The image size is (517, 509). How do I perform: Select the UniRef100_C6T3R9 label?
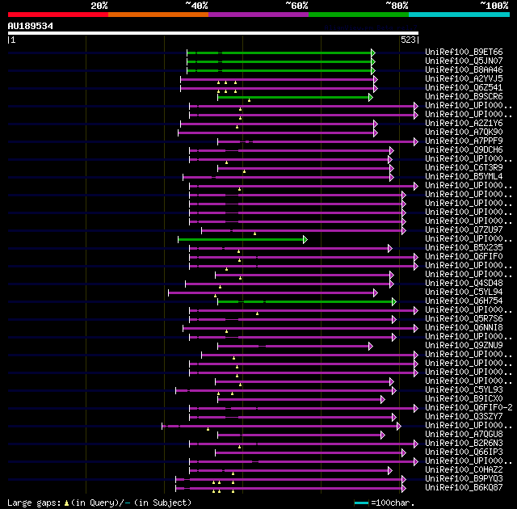click(464, 168)
